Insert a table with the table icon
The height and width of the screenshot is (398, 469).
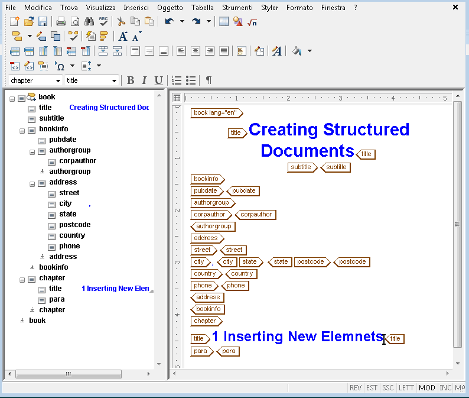[224, 21]
